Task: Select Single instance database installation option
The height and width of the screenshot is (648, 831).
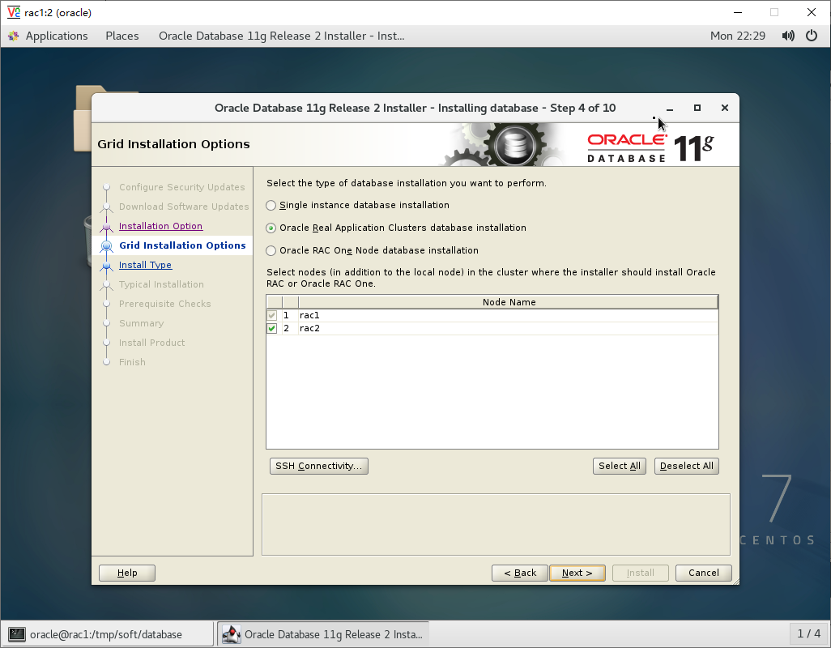Action: 271,205
